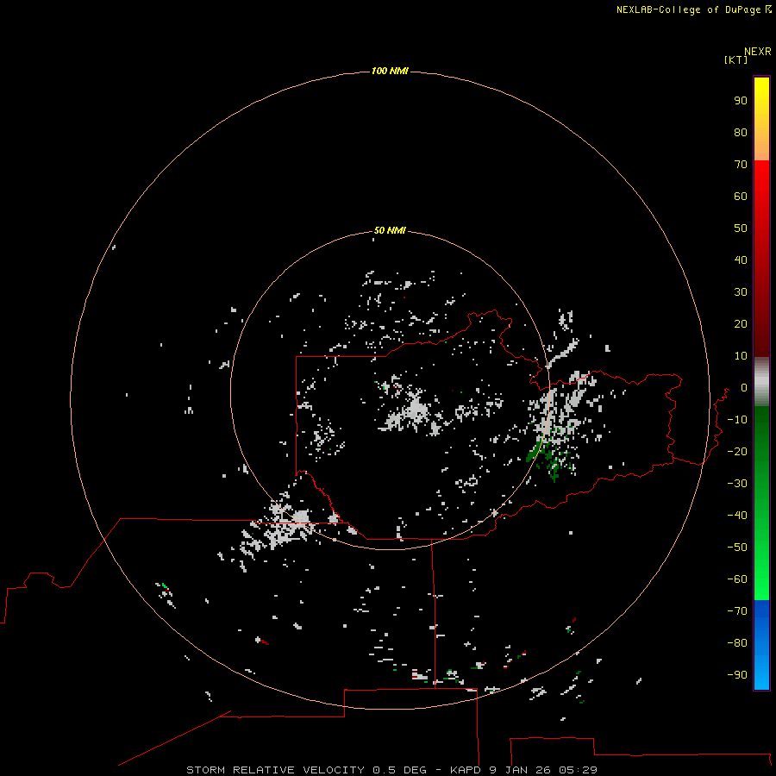Viewport: 776px width, 776px height.
Task: Click the -50 value on the velocity scale
Action: point(737,547)
